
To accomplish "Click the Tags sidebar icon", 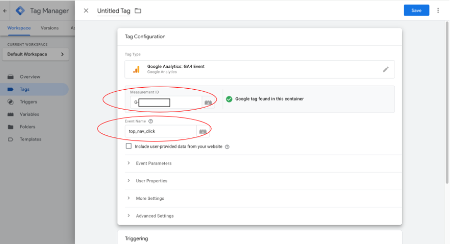I will tap(10, 89).
